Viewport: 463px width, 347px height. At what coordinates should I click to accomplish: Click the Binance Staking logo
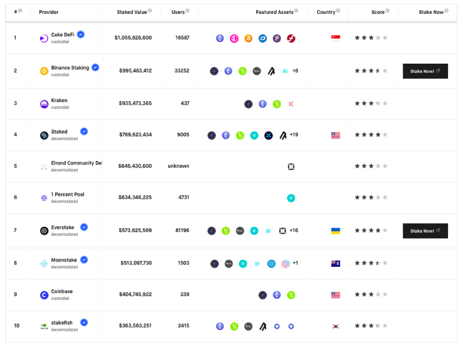click(45, 70)
